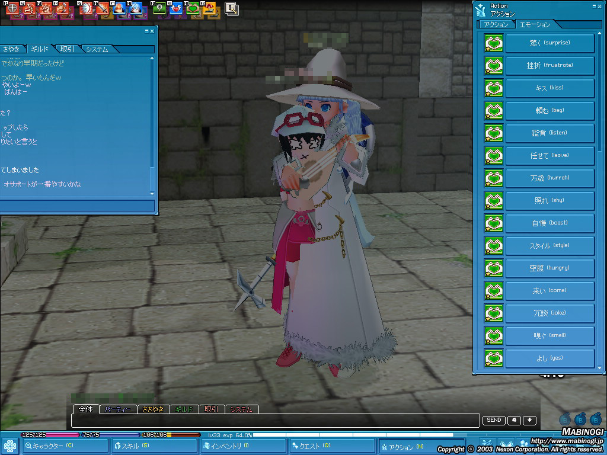Minimize the chat log window
Viewport: 607px width, 455px height.
[x=147, y=31]
